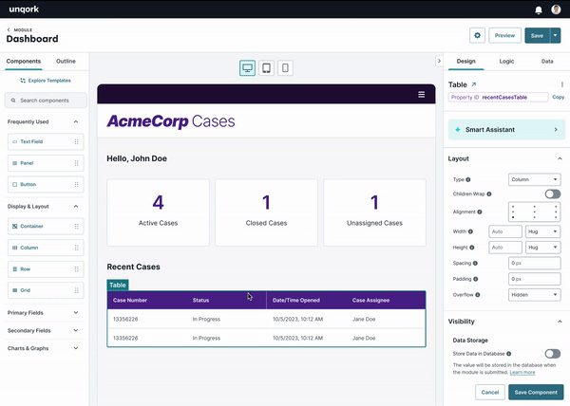
Task: Switch to the Outline tab
Action: coord(66,62)
